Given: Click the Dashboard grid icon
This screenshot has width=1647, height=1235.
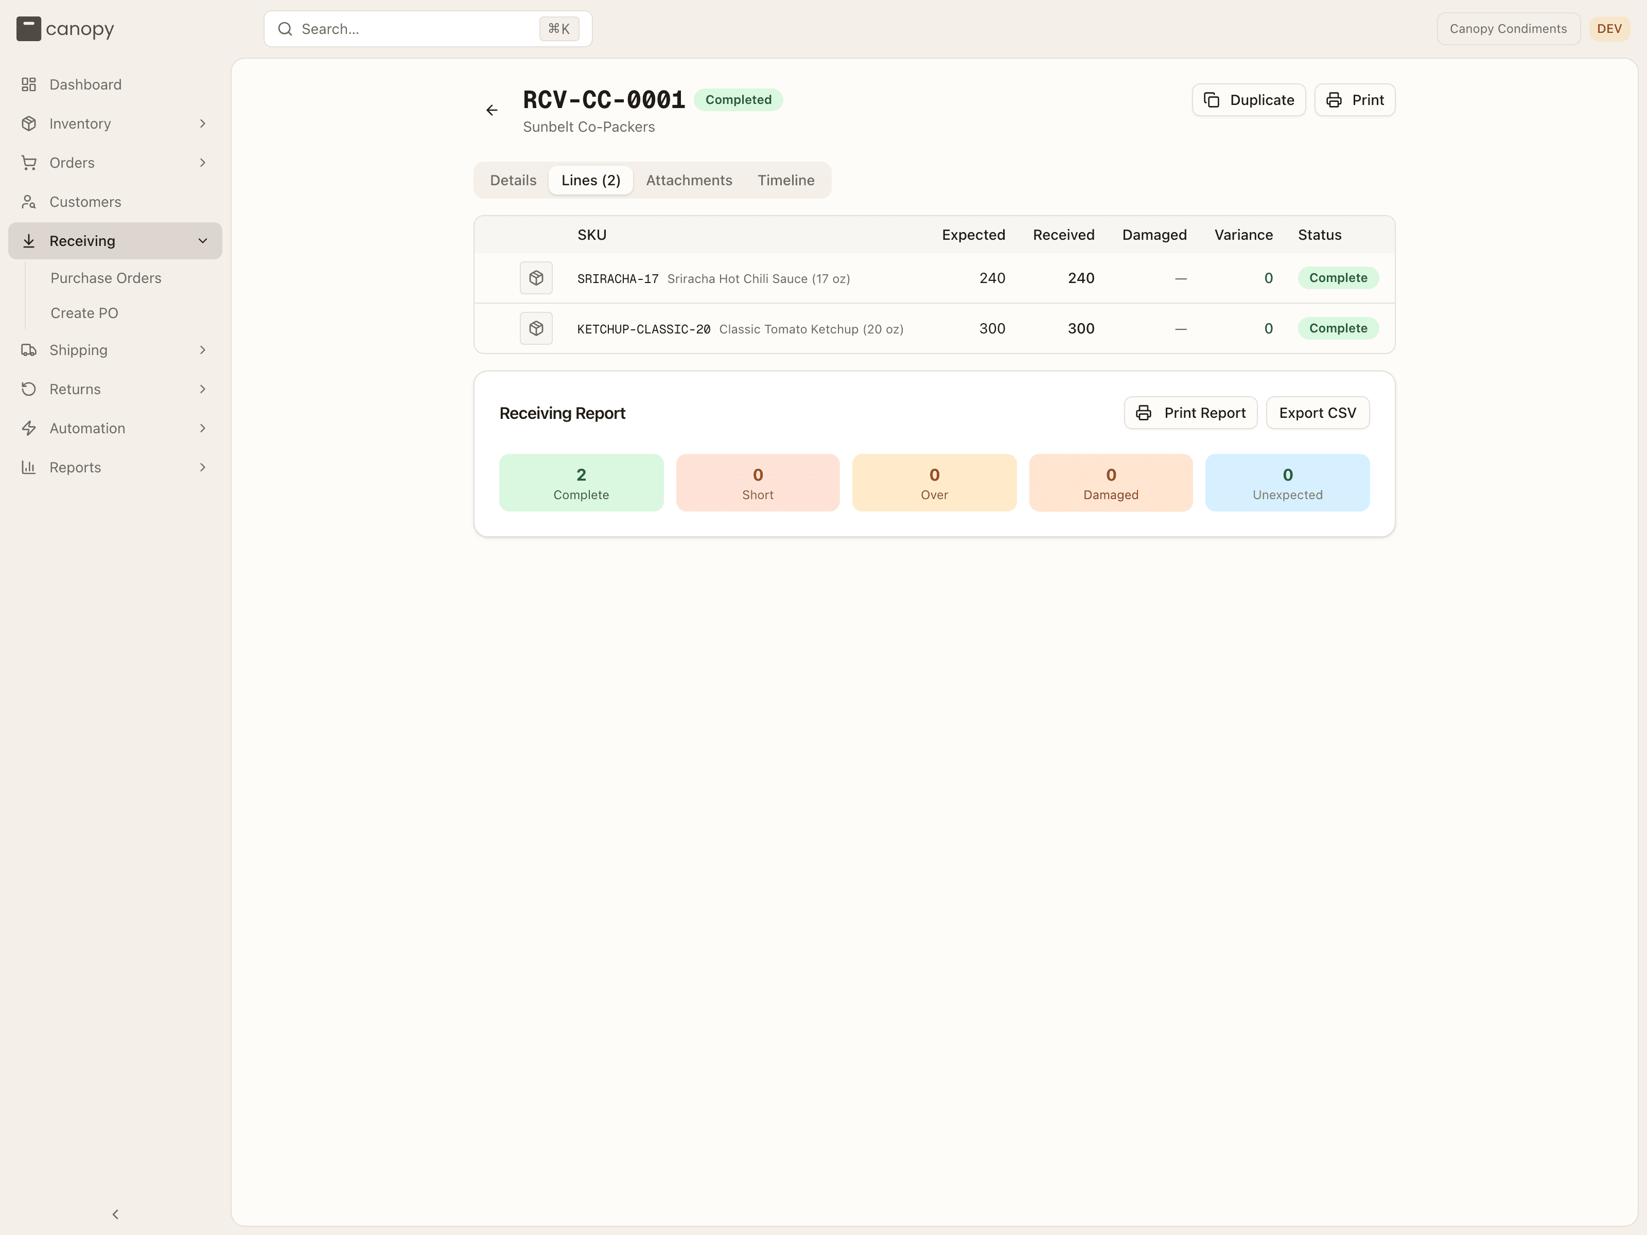Looking at the screenshot, I should pyautogui.click(x=29, y=84).
